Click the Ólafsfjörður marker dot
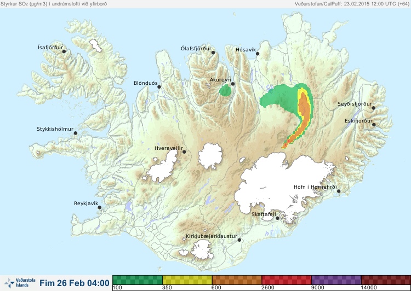The height and width of the screenshot is (291, 411). (x=213, y=53)
